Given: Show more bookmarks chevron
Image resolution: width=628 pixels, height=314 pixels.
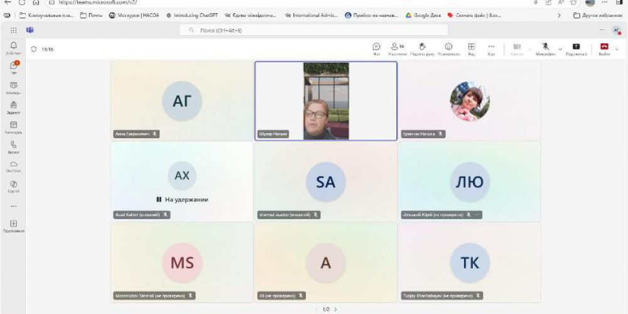Looking at the screenshot, I should (x=559, y=15).
